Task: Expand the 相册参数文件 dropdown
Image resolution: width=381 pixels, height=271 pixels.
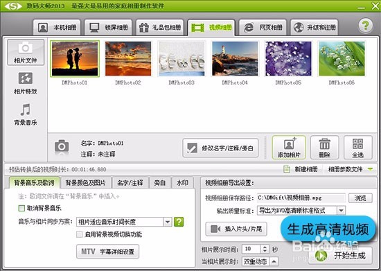Action: coord(351,169)
